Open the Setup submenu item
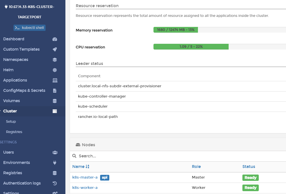This screenshot has width=286, height=194. pos(11,122)
